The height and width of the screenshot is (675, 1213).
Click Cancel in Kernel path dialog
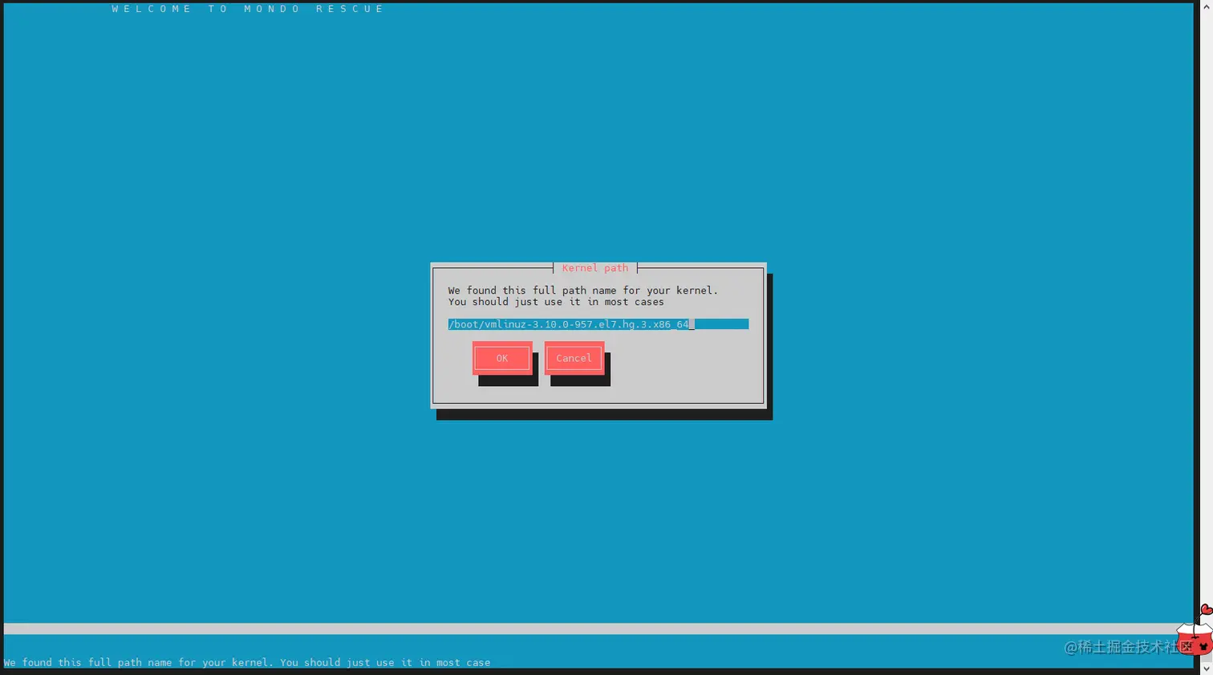(574, 358)
